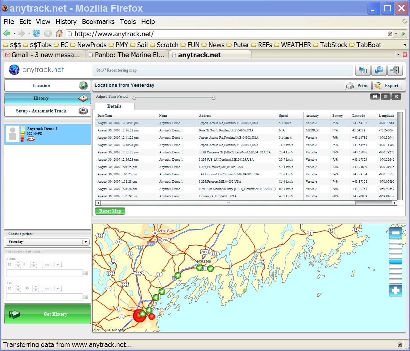The width and height of the screenshot is (410, 351).
Task: Click the green Reset Map button
Action: tap(110, 211)
